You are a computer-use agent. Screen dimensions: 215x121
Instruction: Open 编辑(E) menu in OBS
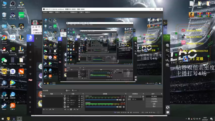(51, 12)
